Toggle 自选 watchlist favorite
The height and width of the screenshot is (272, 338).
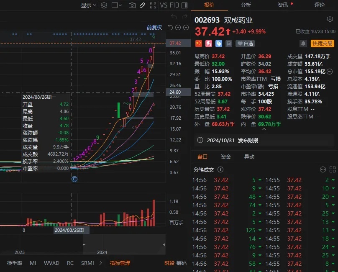(x=245, y=44)
